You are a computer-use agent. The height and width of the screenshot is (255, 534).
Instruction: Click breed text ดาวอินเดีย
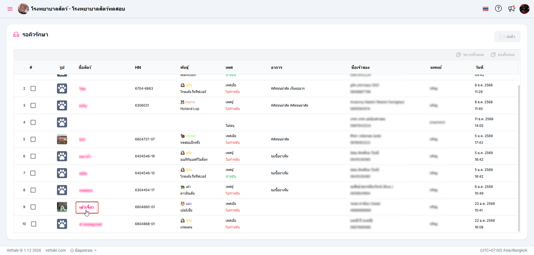click(x=188, y=193)
